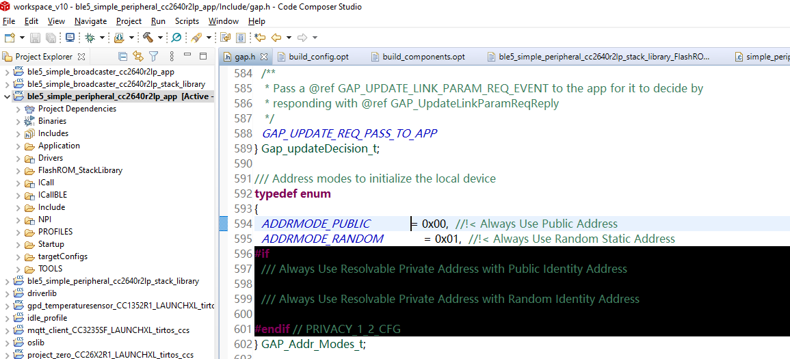Build the project with hammer icon
The image size is (790, 359).
tap(148, 38)
